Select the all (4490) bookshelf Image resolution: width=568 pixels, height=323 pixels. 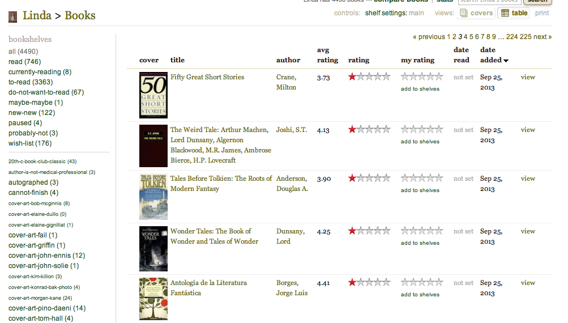tap(23, 52)
